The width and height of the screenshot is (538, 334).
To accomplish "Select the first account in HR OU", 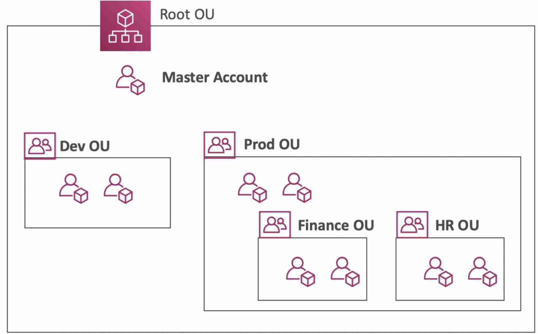I will tap(438, 272).
